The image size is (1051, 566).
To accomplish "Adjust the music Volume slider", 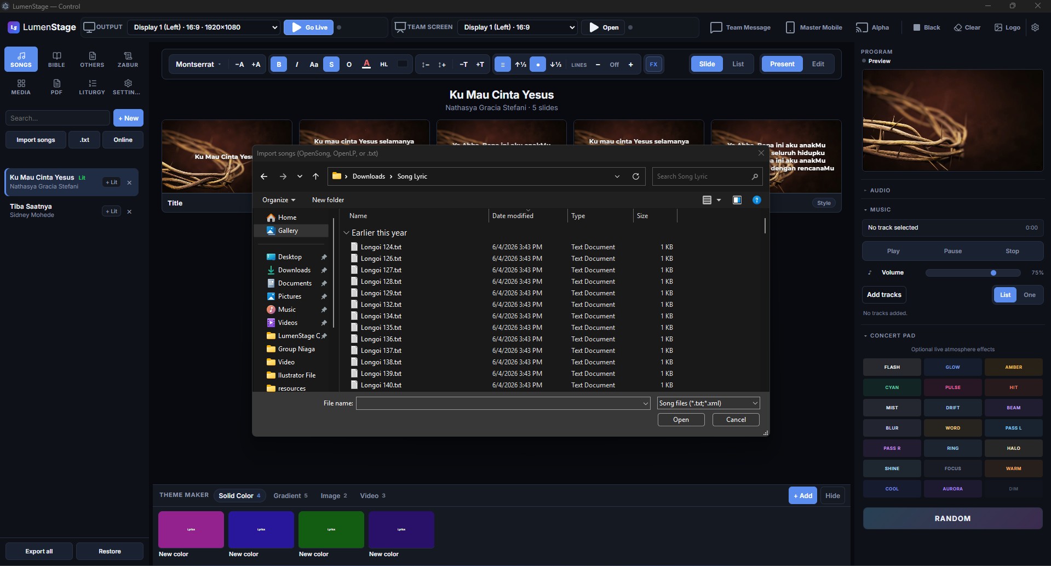I will coord(973,273).
